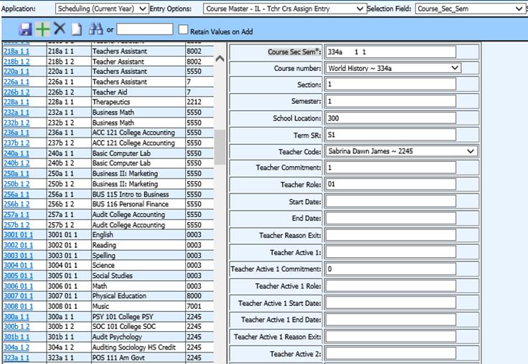Click the binoculars Search icon
The image size is (528, 364).
coord(95,29)
